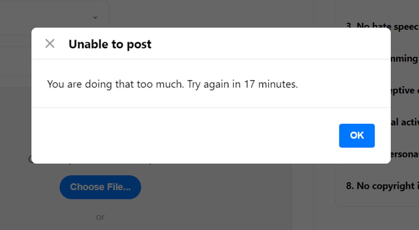Open the rule containing 'ersona'

pyautogui.click(x=405, y=154)
